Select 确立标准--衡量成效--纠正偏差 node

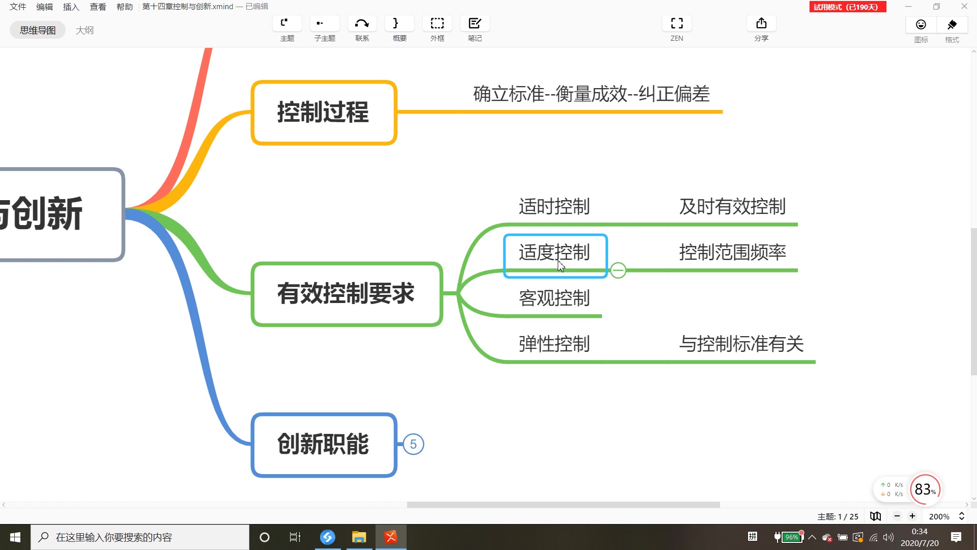[x=591, y=94]
